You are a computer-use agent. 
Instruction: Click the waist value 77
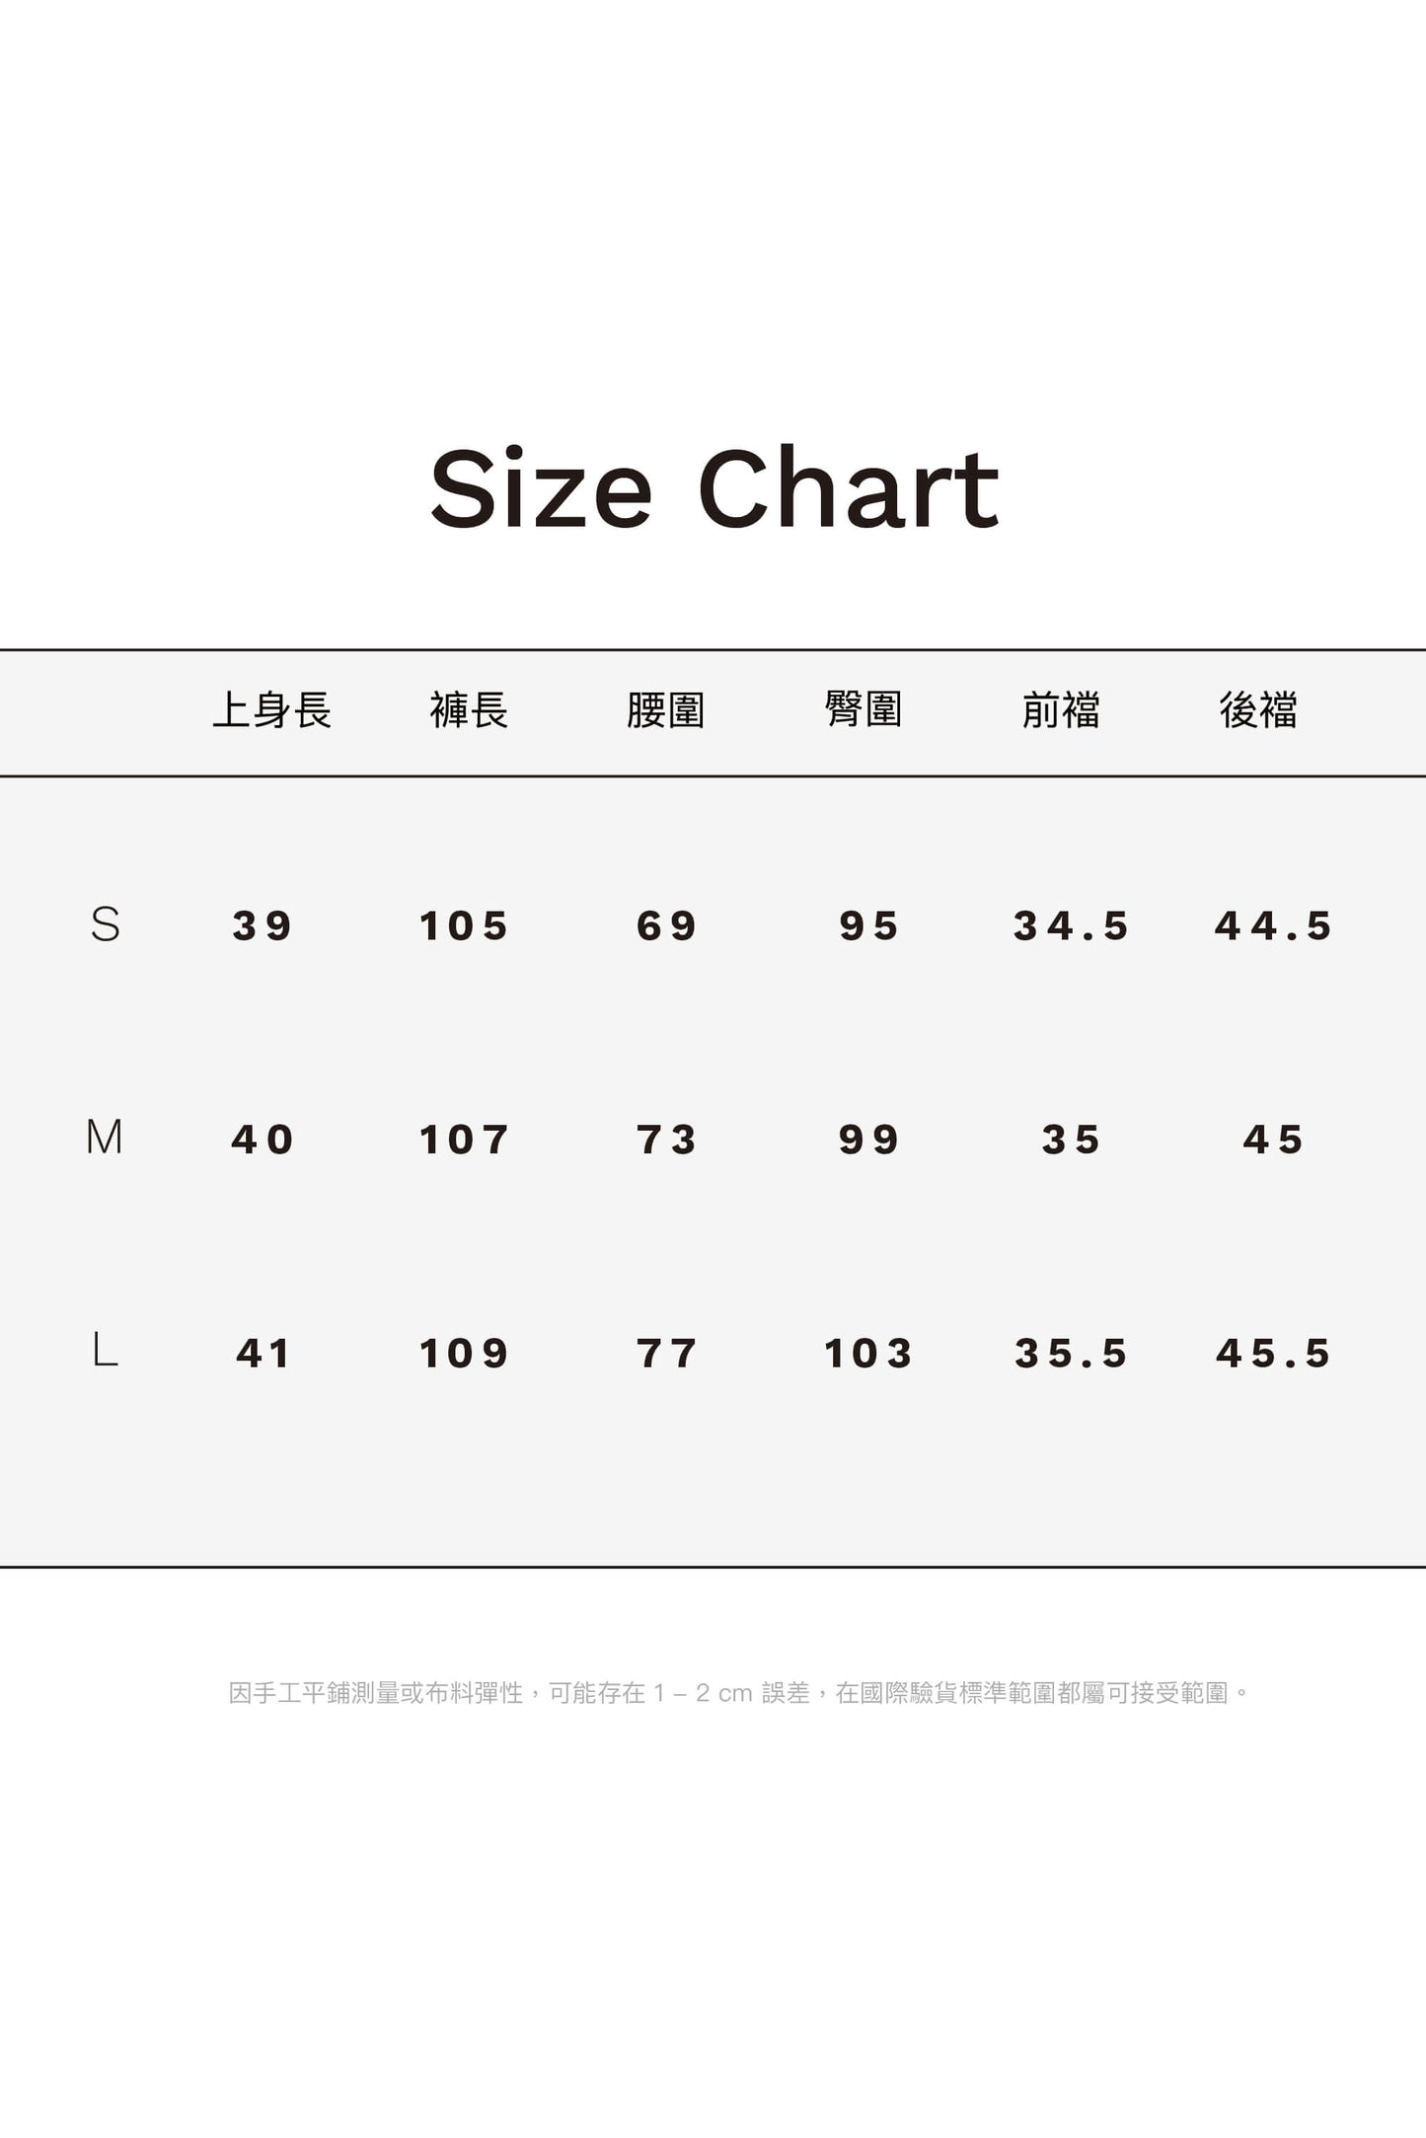[x=667, y=1354]
